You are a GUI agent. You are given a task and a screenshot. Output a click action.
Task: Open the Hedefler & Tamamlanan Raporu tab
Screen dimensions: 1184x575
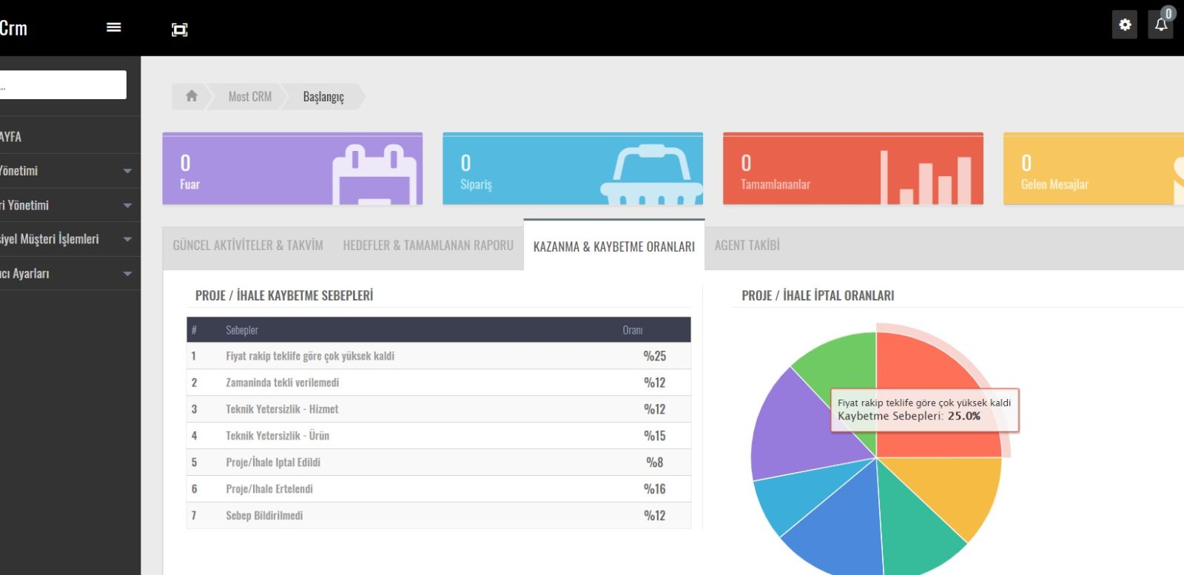[428, 246]
